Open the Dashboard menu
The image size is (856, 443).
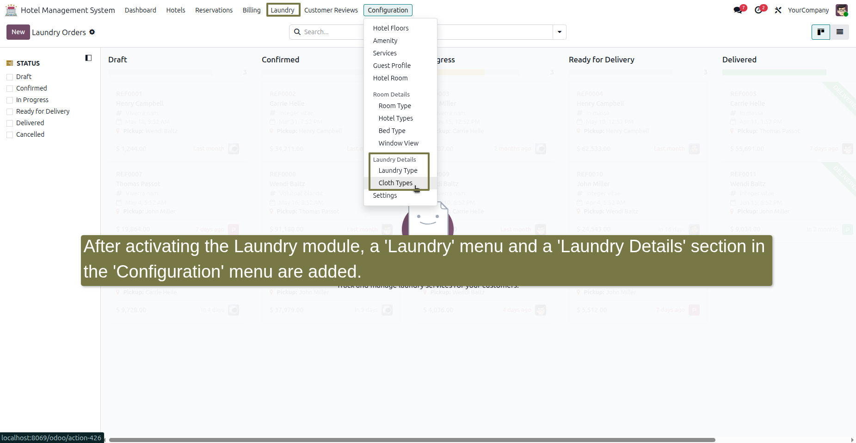pos(141,10)
